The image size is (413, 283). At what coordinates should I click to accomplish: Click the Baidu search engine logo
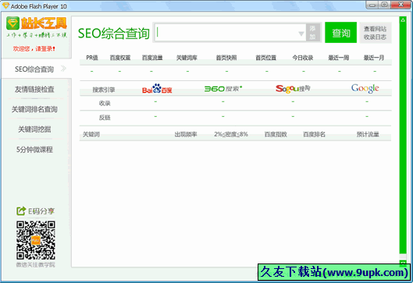coord(157,89)
